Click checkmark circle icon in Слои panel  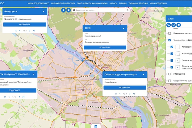[x=179, y=25]
